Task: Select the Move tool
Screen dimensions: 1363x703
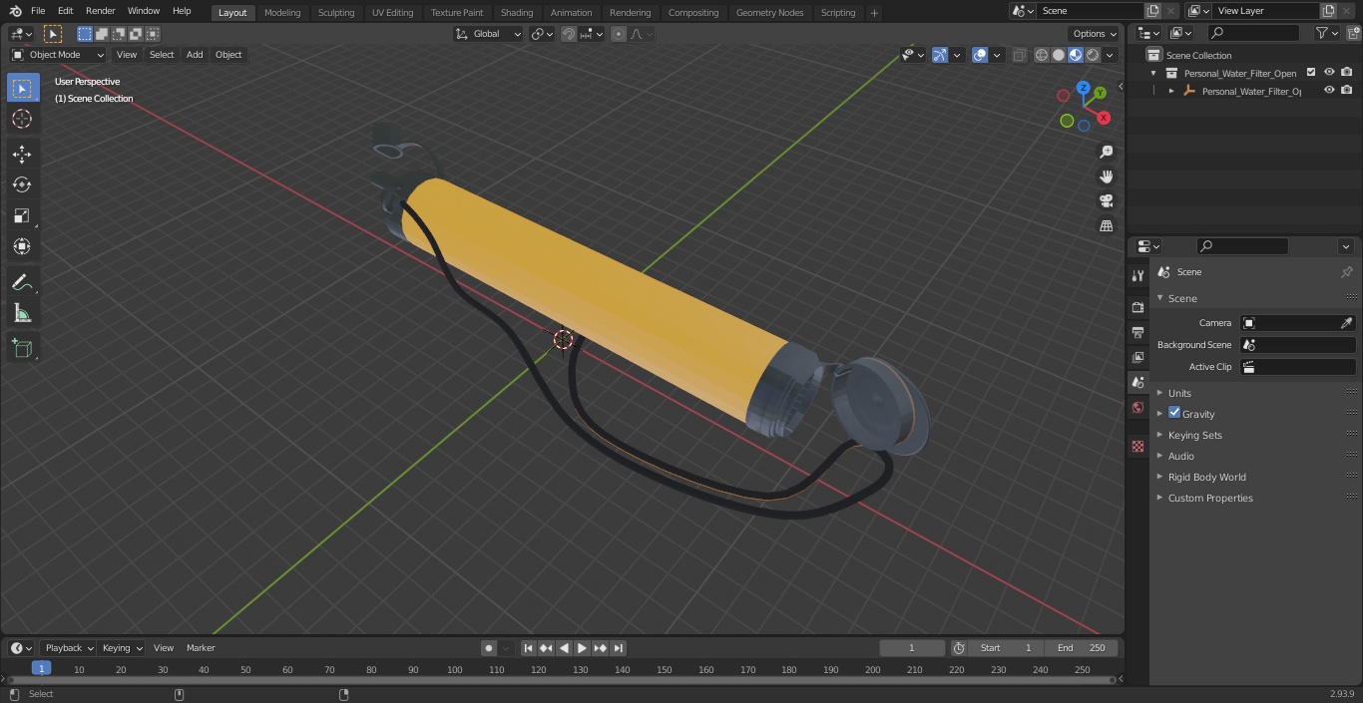Action: [x=22, y=154]
